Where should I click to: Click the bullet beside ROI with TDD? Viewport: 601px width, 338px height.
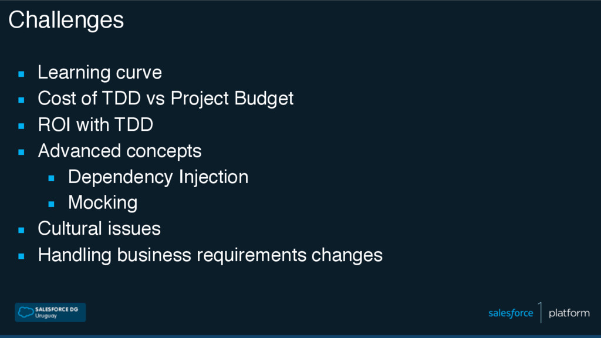(21, 126)
